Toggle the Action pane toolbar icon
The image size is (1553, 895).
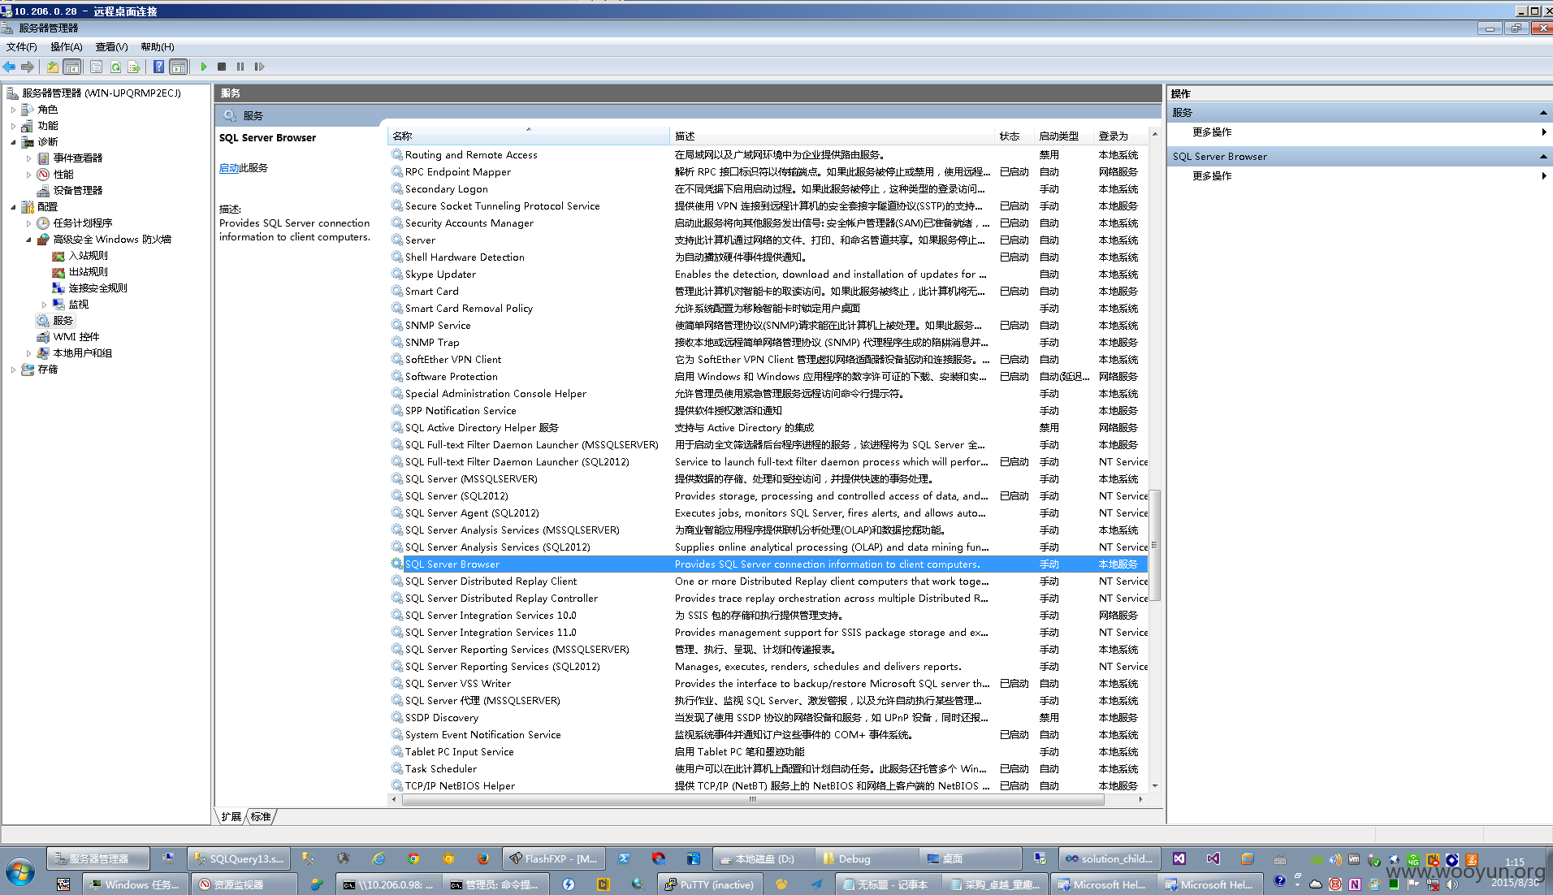[179, 67]
